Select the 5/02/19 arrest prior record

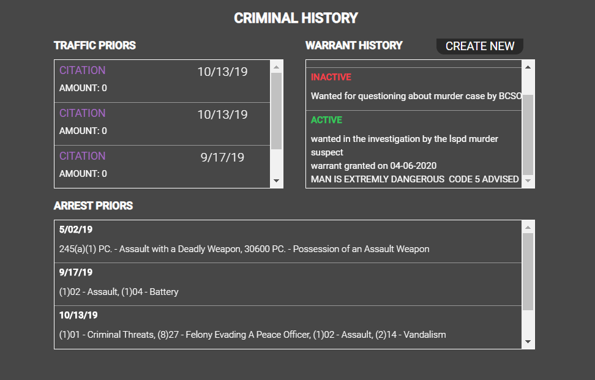click(x=288, y=242)
